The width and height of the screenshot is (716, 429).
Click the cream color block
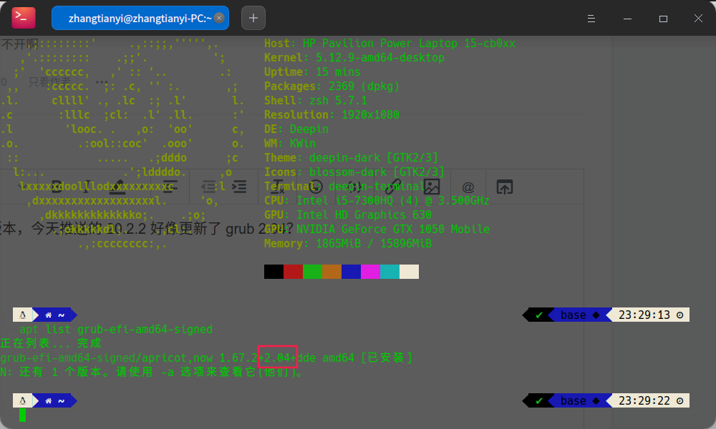pyautogui.click(x=409, y=272)
